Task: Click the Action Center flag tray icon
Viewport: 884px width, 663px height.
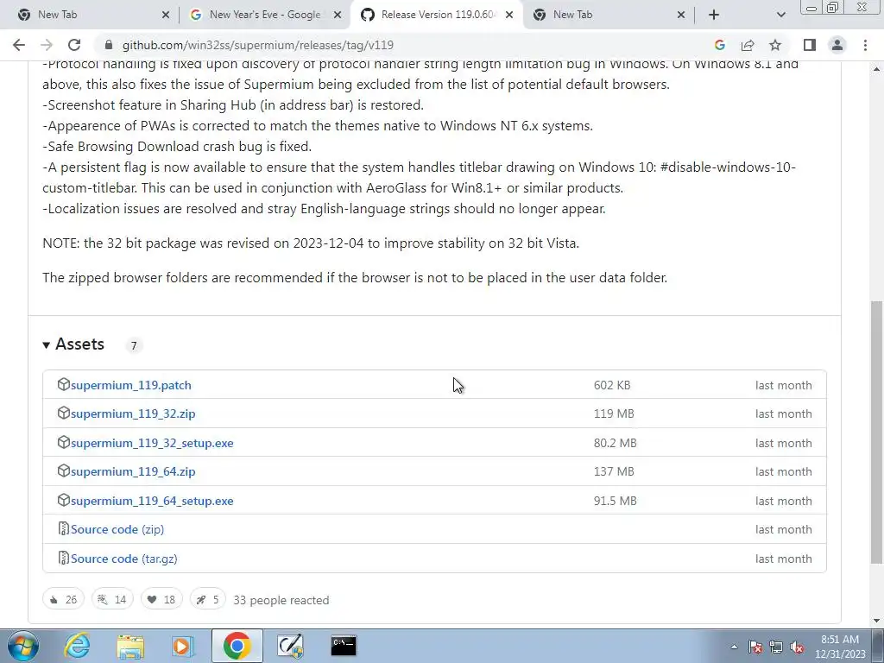Action: click(x=755, y=647)
